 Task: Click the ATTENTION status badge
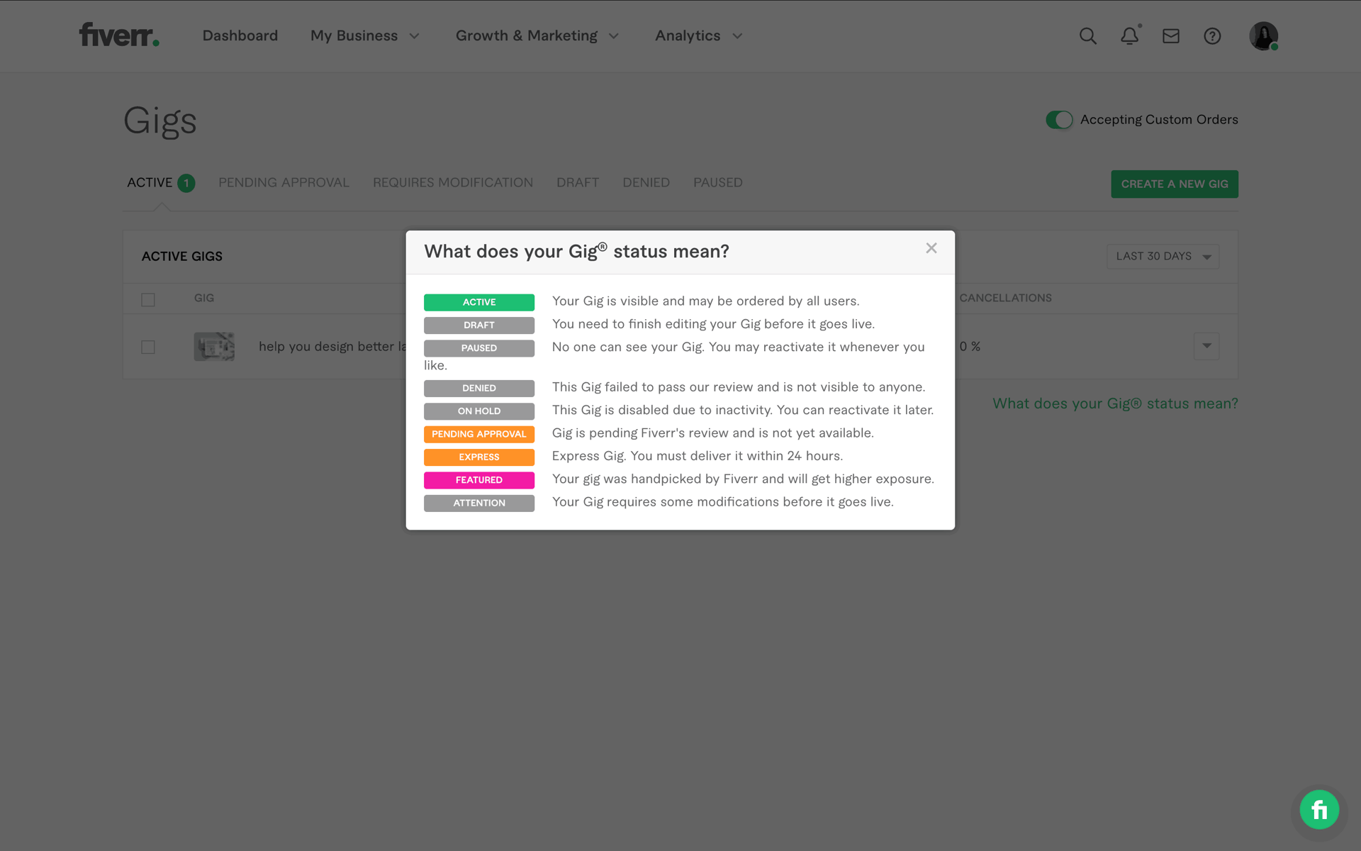click(479, 503)
